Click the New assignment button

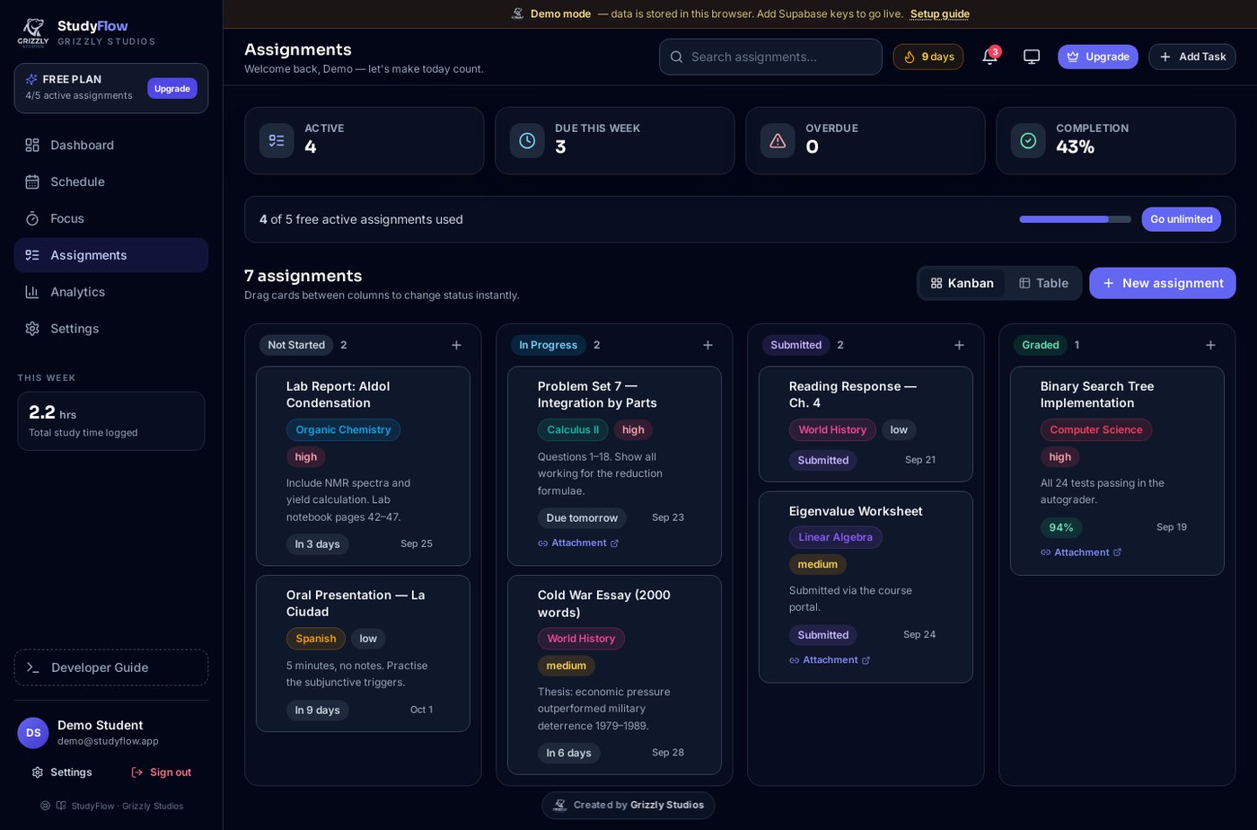point(1163,283)
